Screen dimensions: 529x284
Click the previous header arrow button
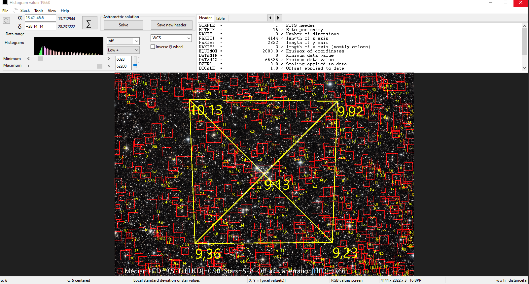(x=270, y=18)
